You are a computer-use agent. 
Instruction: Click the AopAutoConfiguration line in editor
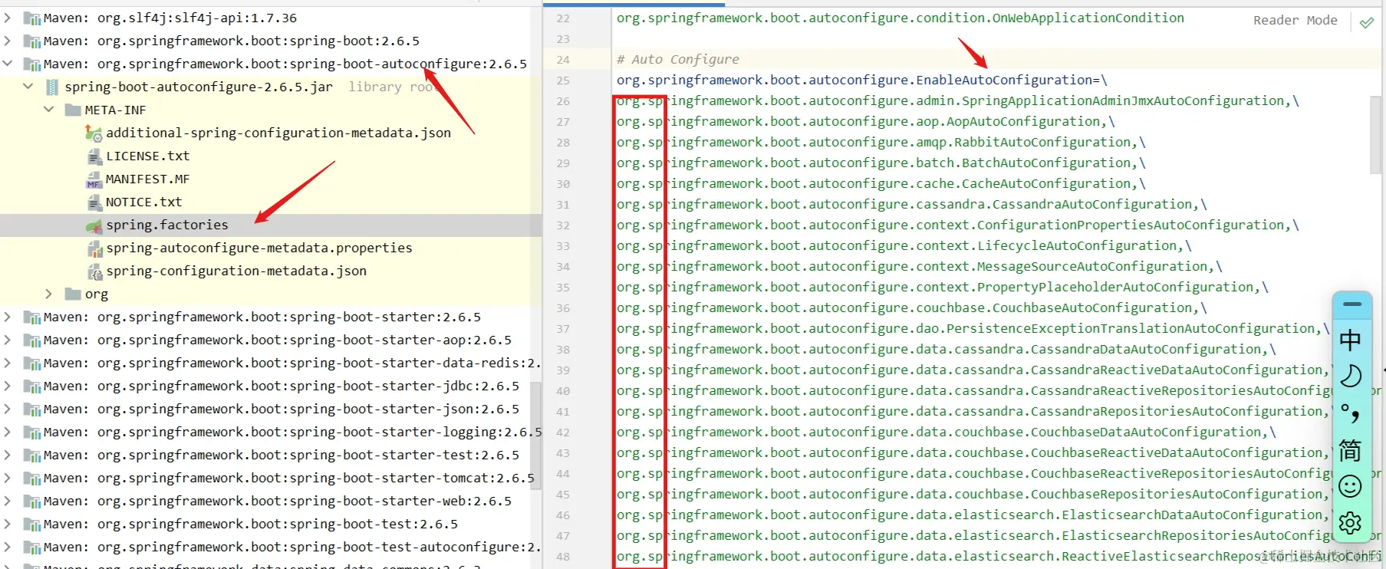tap(866, 121)
